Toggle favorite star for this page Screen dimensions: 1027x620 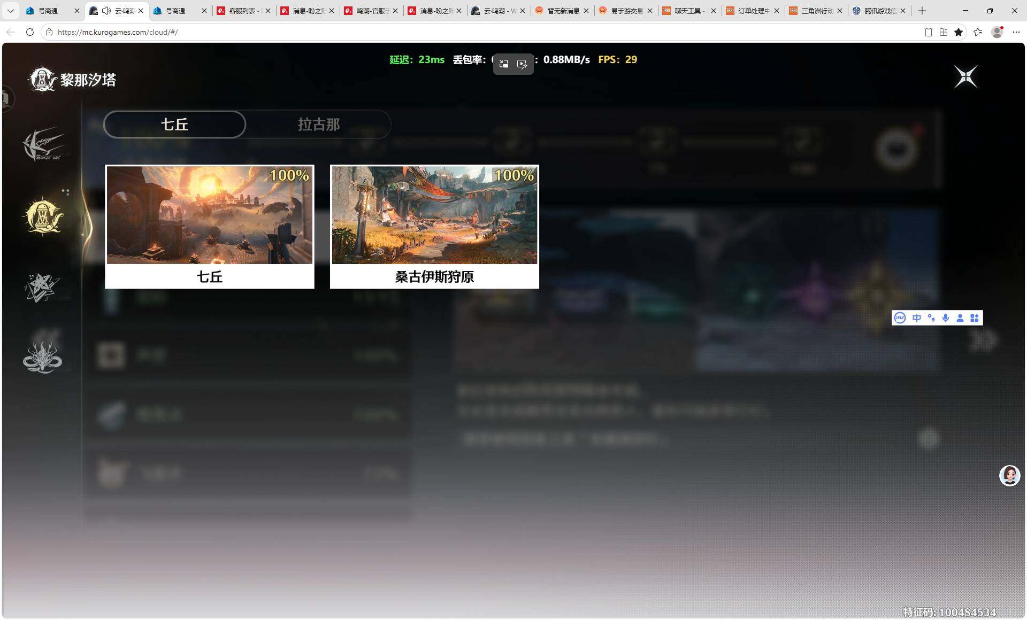click(x=959, y=32)
